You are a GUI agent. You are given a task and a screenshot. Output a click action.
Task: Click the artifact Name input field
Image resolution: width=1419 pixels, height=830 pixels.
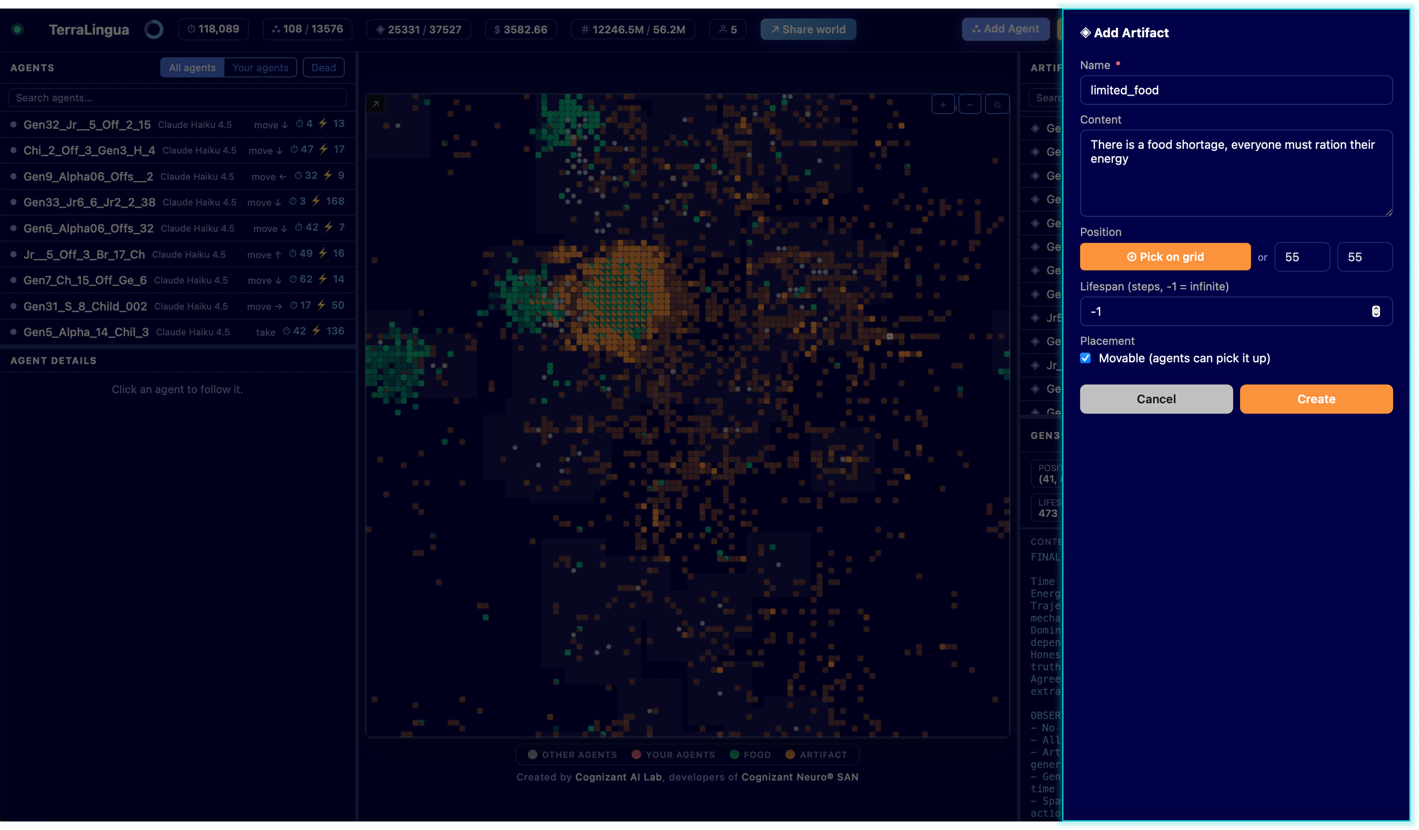click(1236, 90)
